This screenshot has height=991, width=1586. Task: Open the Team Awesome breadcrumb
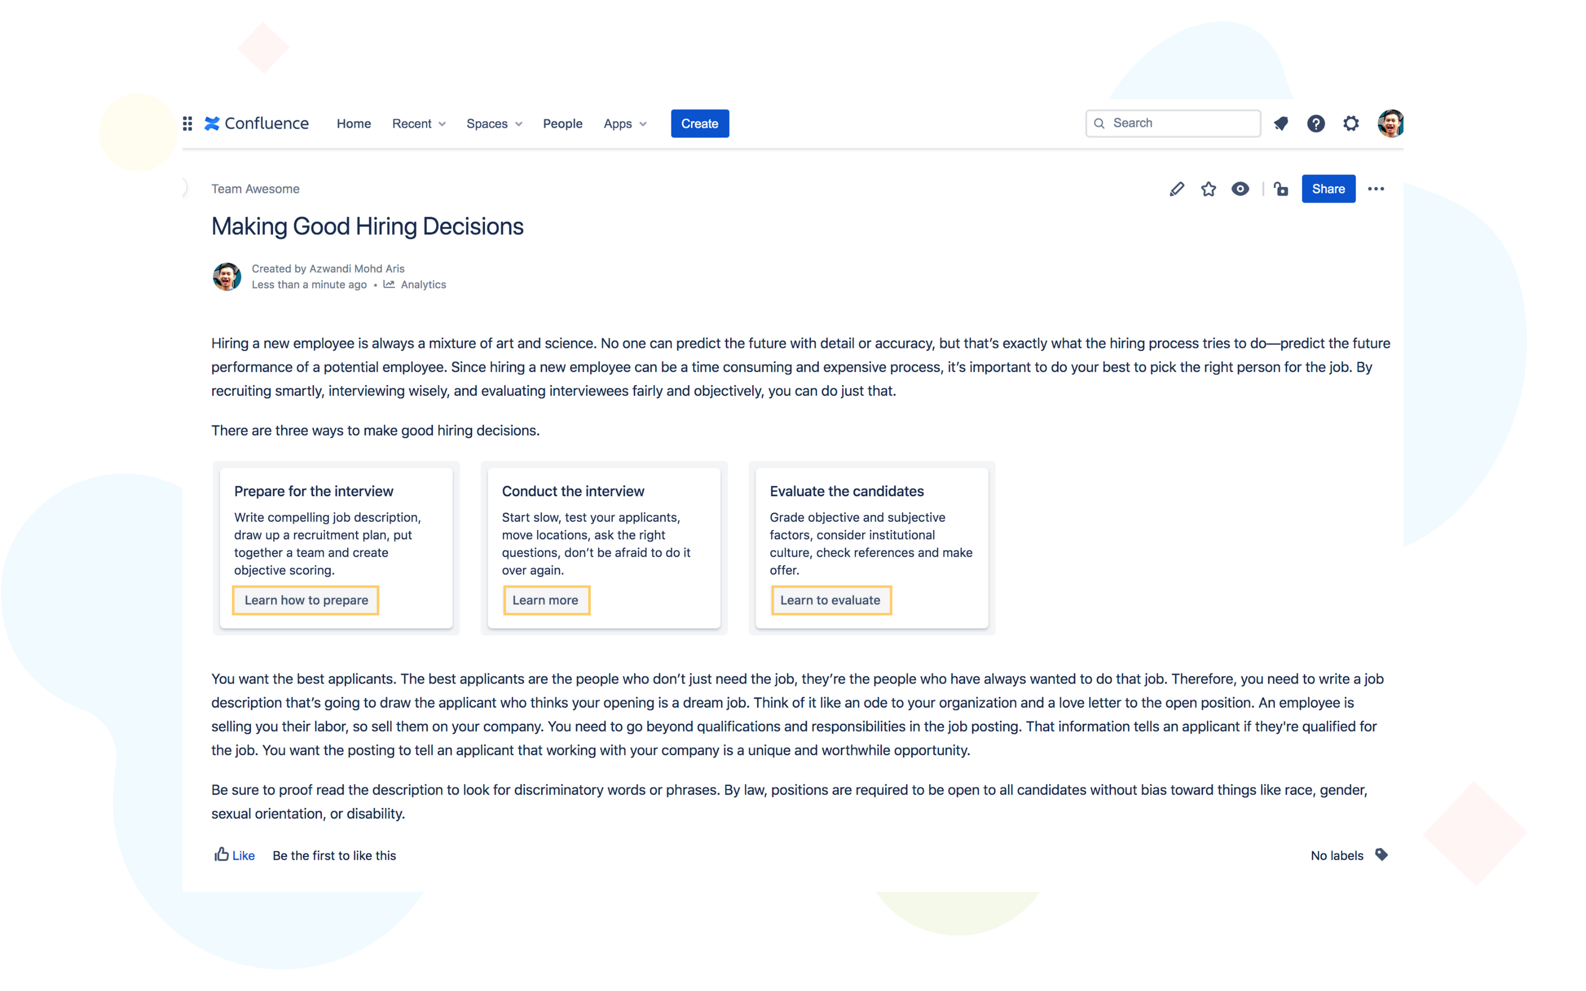point(255,189)
